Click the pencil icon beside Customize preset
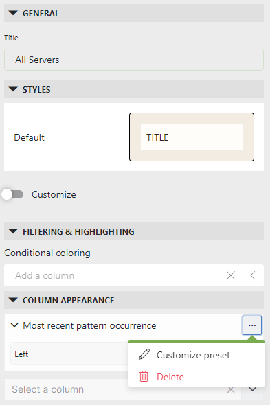The width and height of the screenshot is (270, 405). point(144,354)
